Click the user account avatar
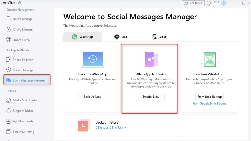The height and width of the screenshot is (141, 251). coord(224,3)
